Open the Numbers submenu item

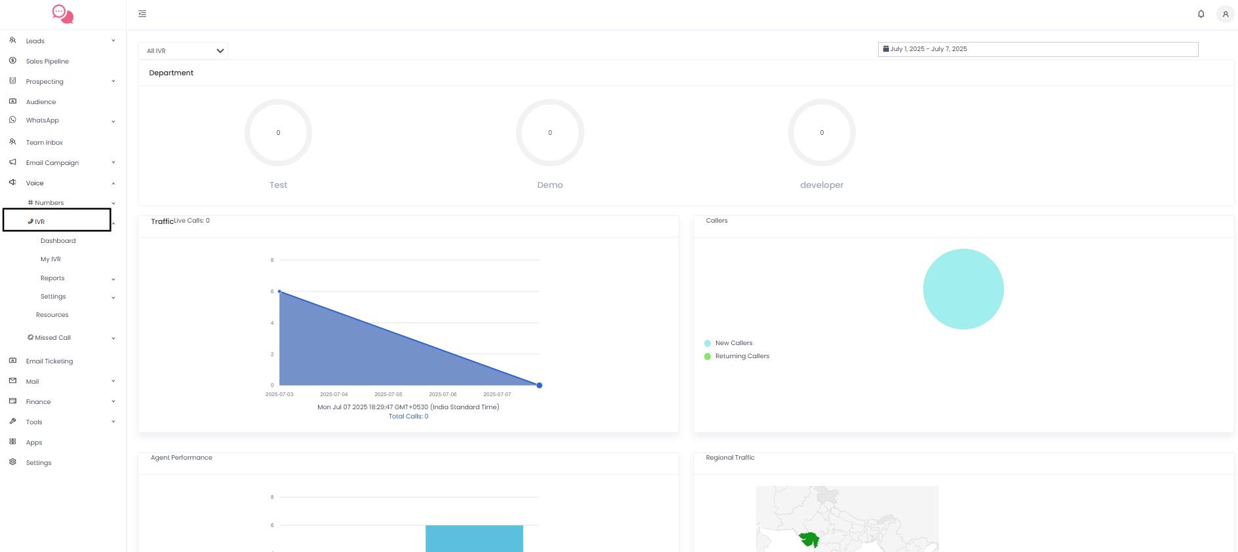(x=46, y=203)
